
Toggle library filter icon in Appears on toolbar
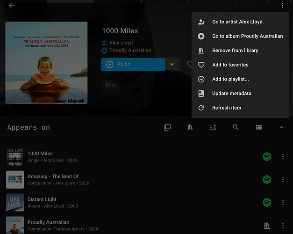tap(190, 127)
